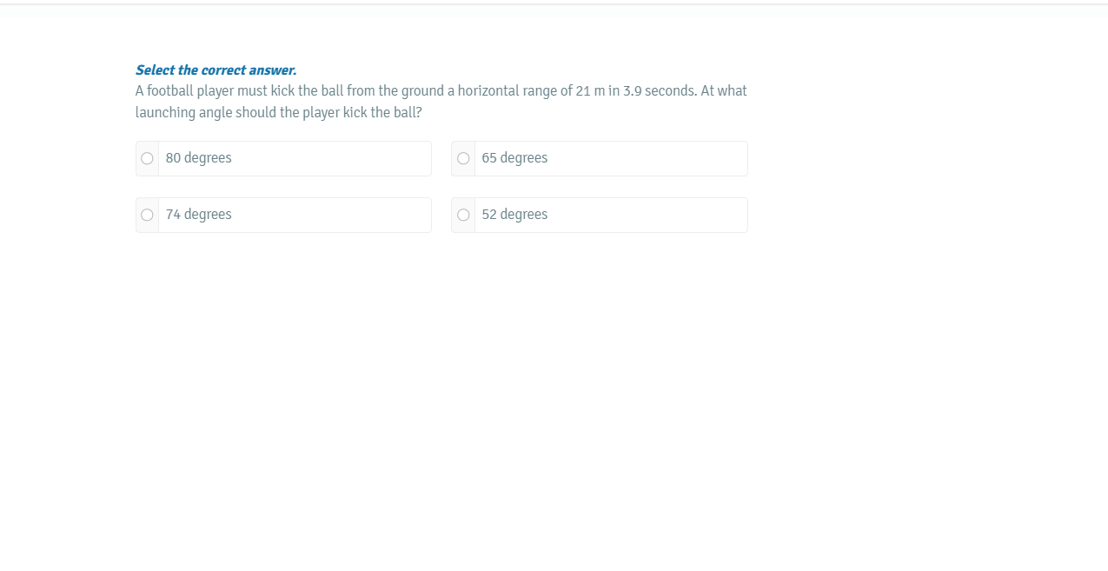Click the word 'ground' in the question text

pyautogui.click(x=422, y=91)
